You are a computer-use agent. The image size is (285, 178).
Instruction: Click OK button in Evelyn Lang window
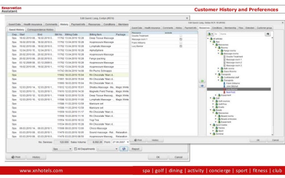(x=158, y=157)
